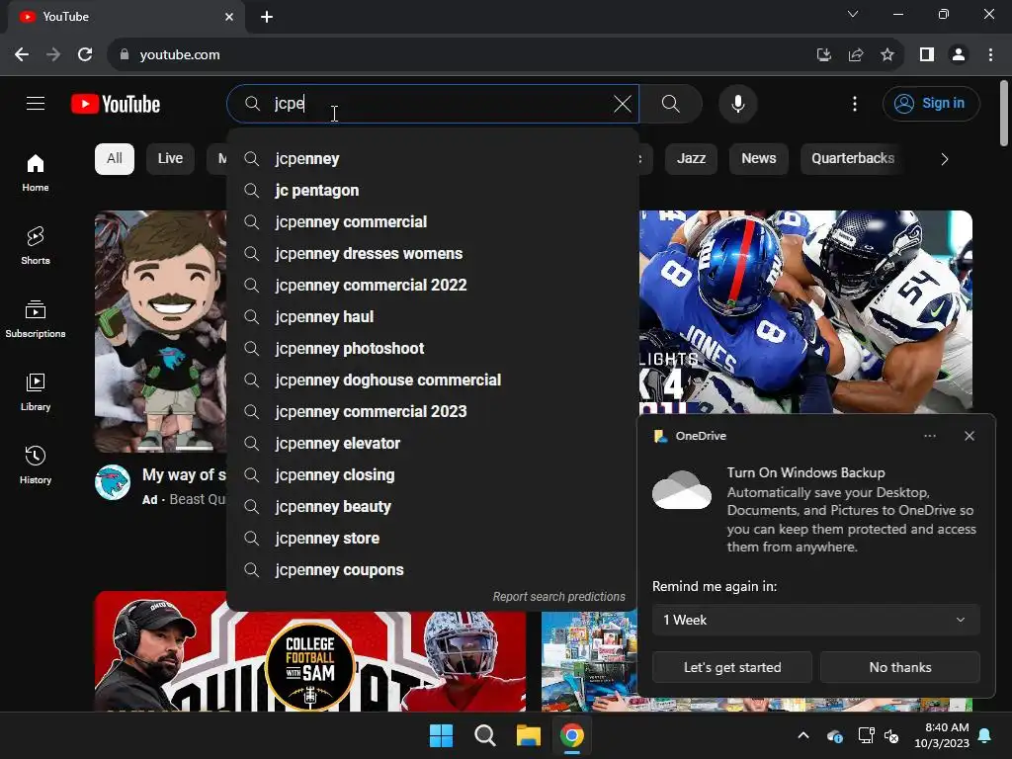The image size is (1012, 759).
Task: Pick the 'jcpenney coupons' suggestion
Action: [x=433, y=570]
